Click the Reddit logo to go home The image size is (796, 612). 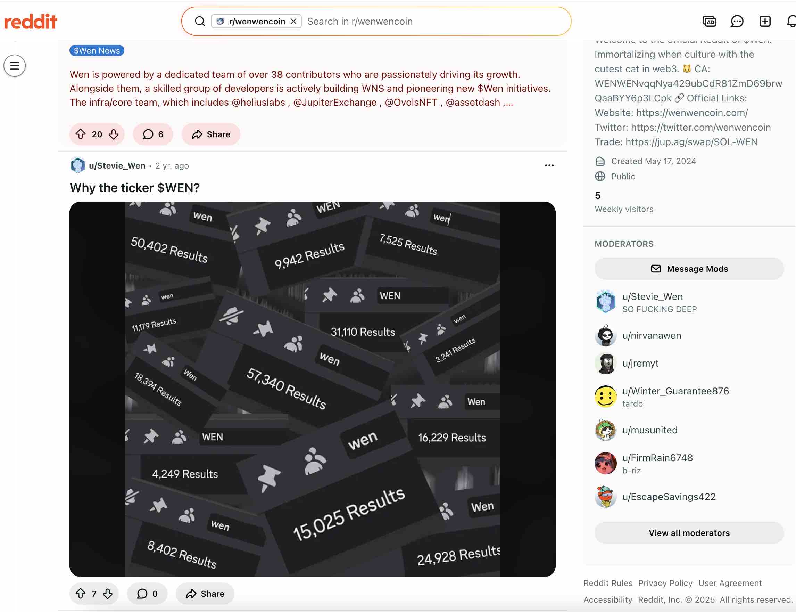[31, 22]
